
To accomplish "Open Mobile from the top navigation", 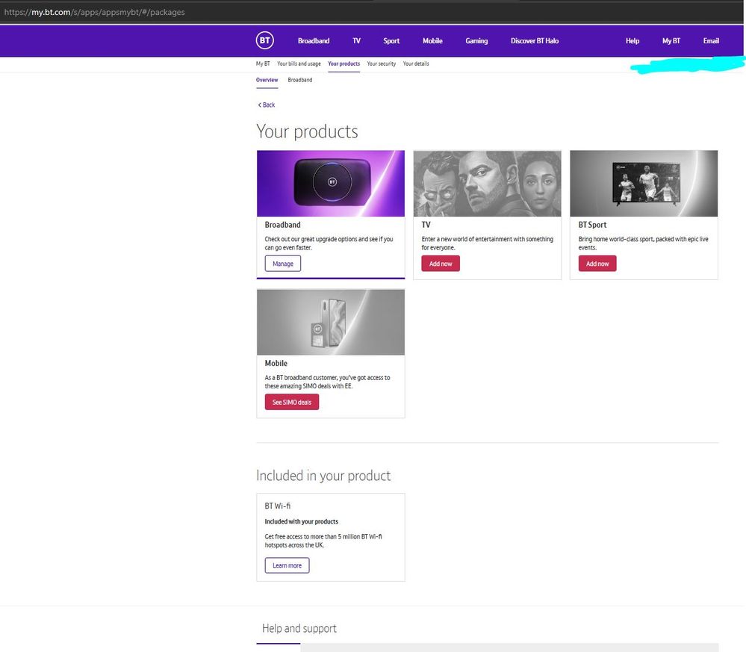I will pos(432,41).
